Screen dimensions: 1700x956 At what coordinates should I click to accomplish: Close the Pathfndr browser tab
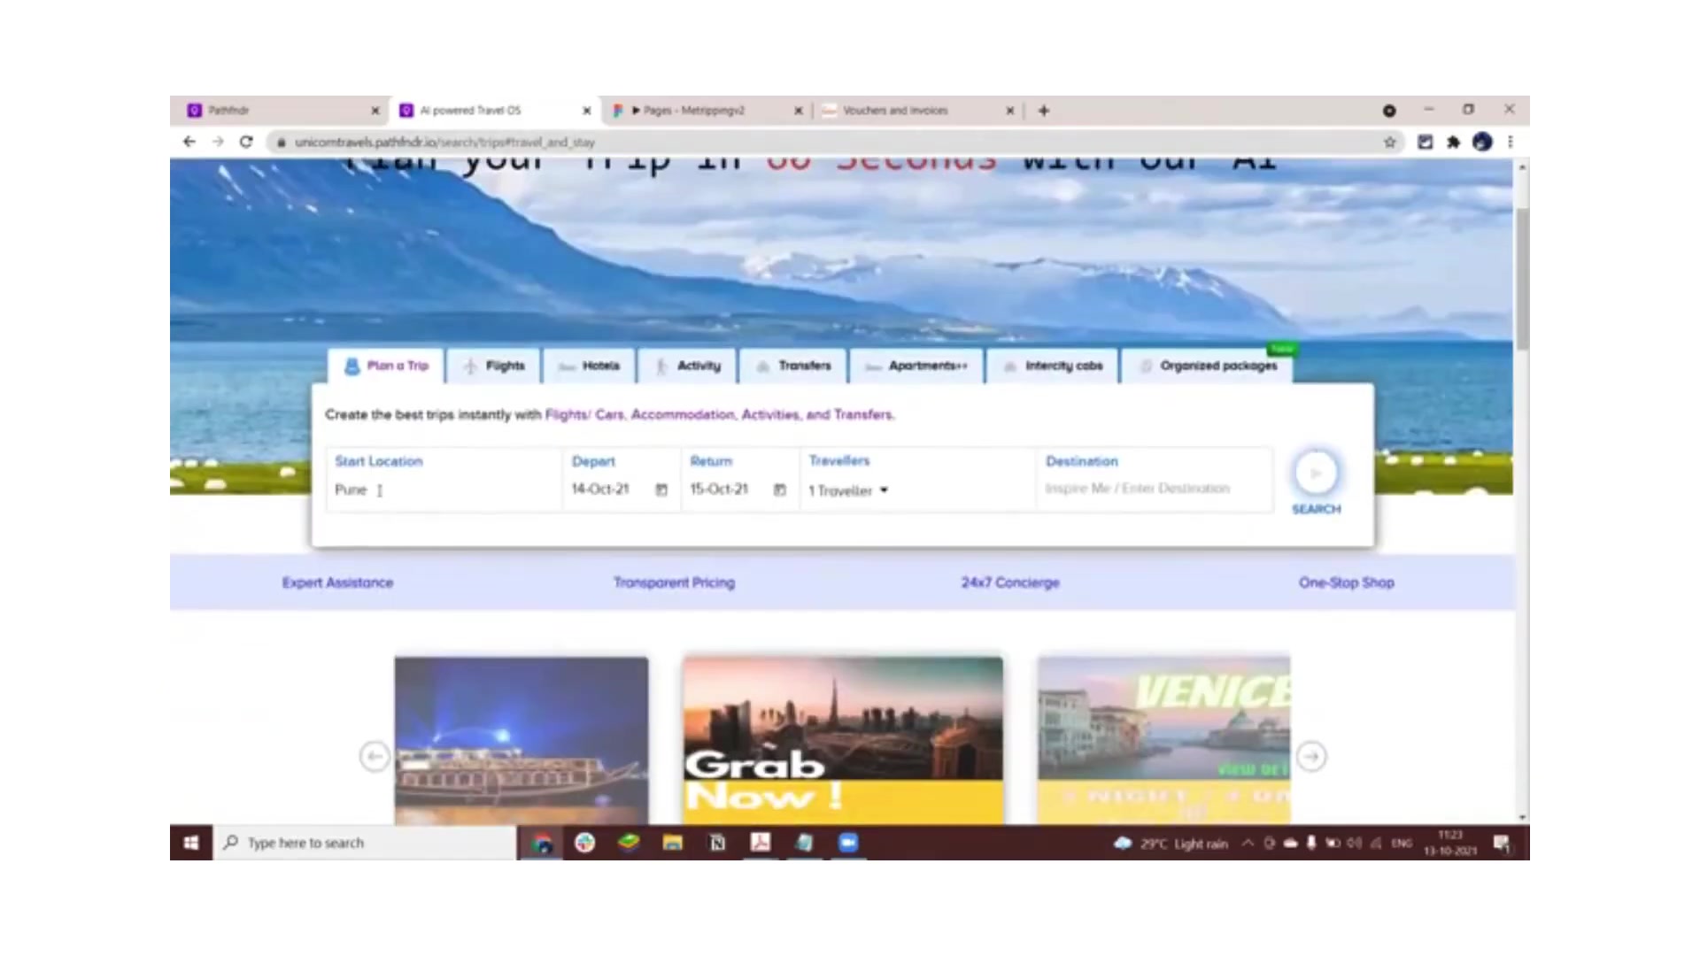tap(375, 111)
